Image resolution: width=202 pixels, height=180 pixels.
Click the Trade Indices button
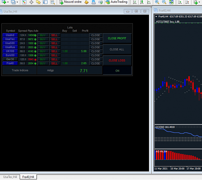[20, 70]
